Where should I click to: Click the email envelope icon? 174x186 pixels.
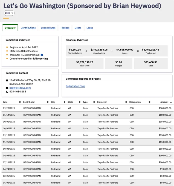point(7,88)
